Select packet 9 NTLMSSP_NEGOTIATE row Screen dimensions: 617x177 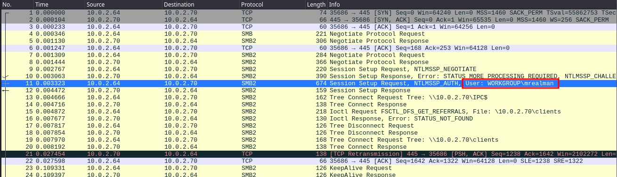tap(308, 69)
